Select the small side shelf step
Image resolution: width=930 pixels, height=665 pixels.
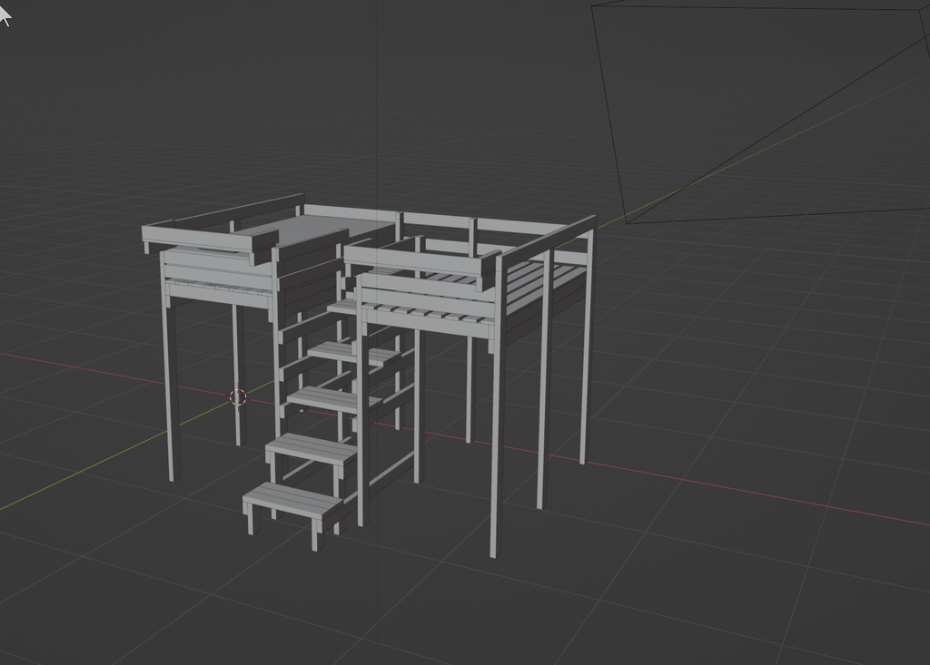(x=381, y=354)
